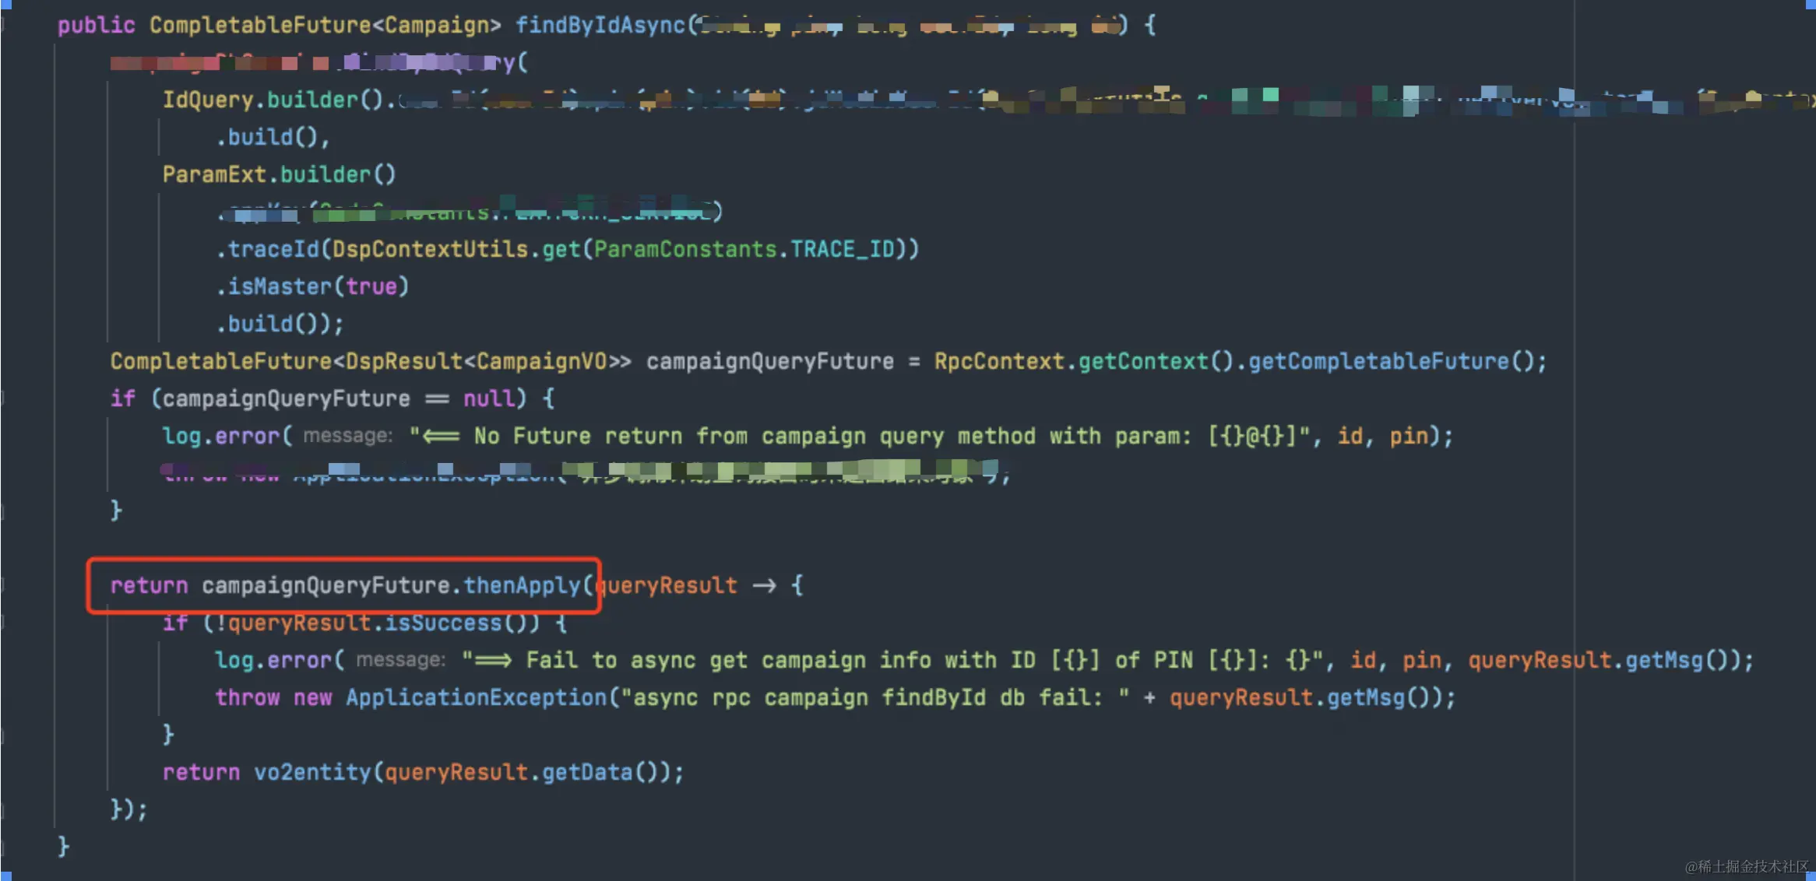1816x881 pixels.
Task: Click ParamExt before builder()
Action: click(214, 174)
